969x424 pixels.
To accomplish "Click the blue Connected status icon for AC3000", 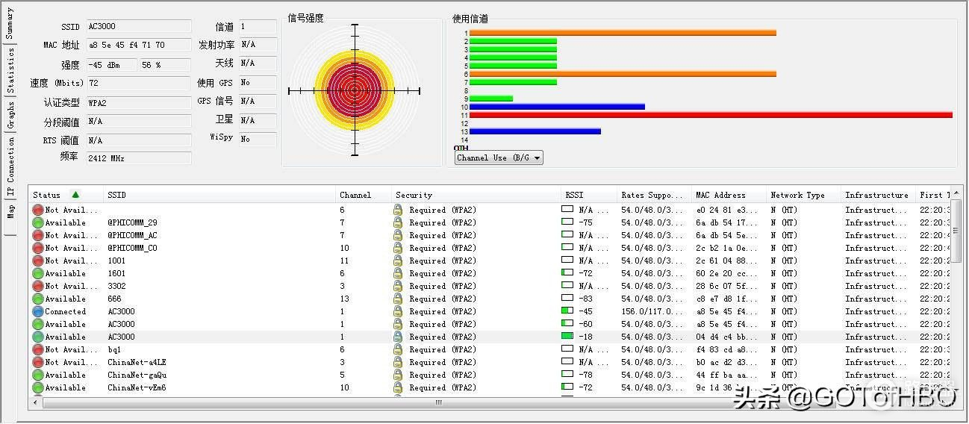I will point(38,311).
